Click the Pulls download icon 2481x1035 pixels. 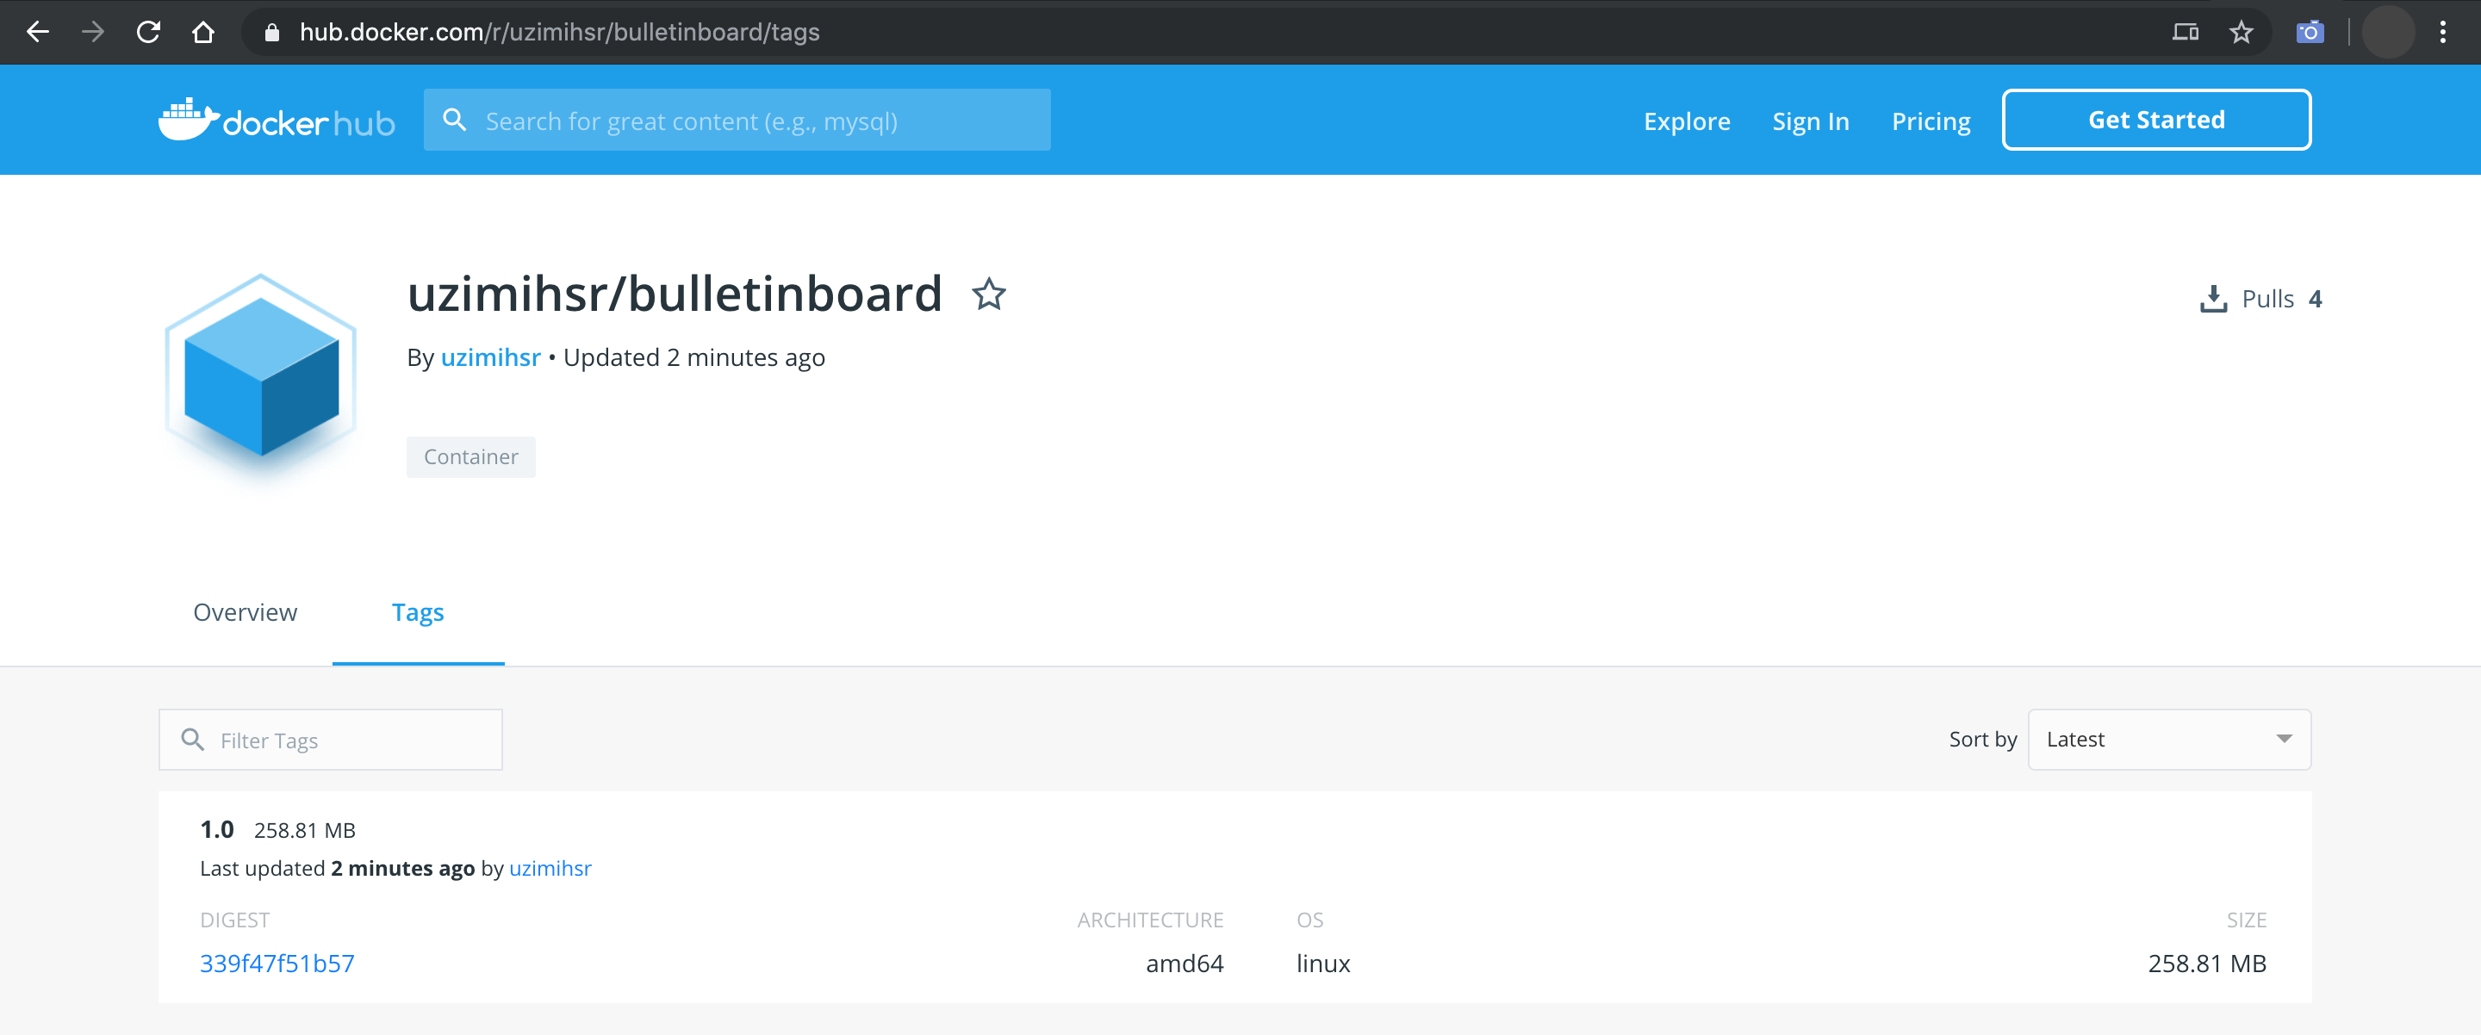tap(2213, 299)
